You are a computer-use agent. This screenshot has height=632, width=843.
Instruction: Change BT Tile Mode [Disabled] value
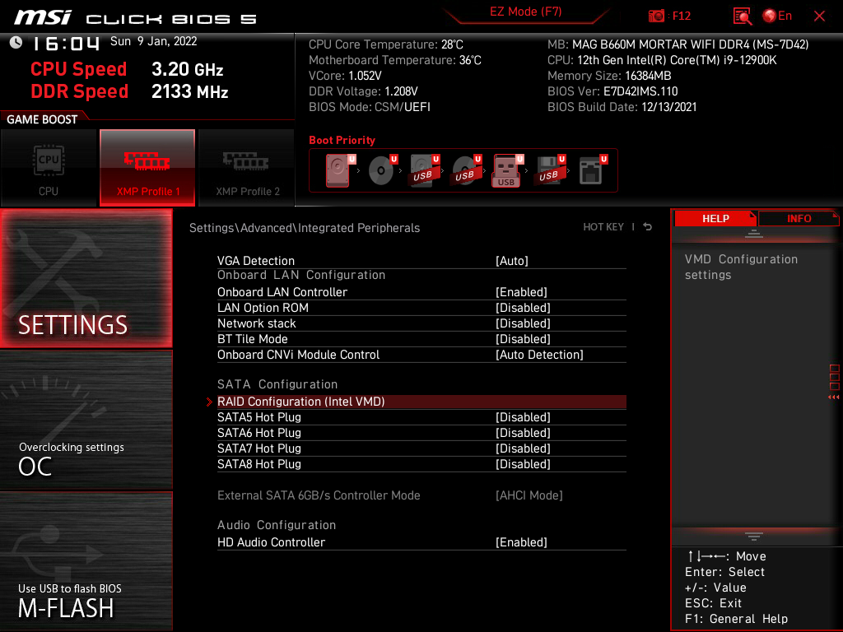pos(523,338)
